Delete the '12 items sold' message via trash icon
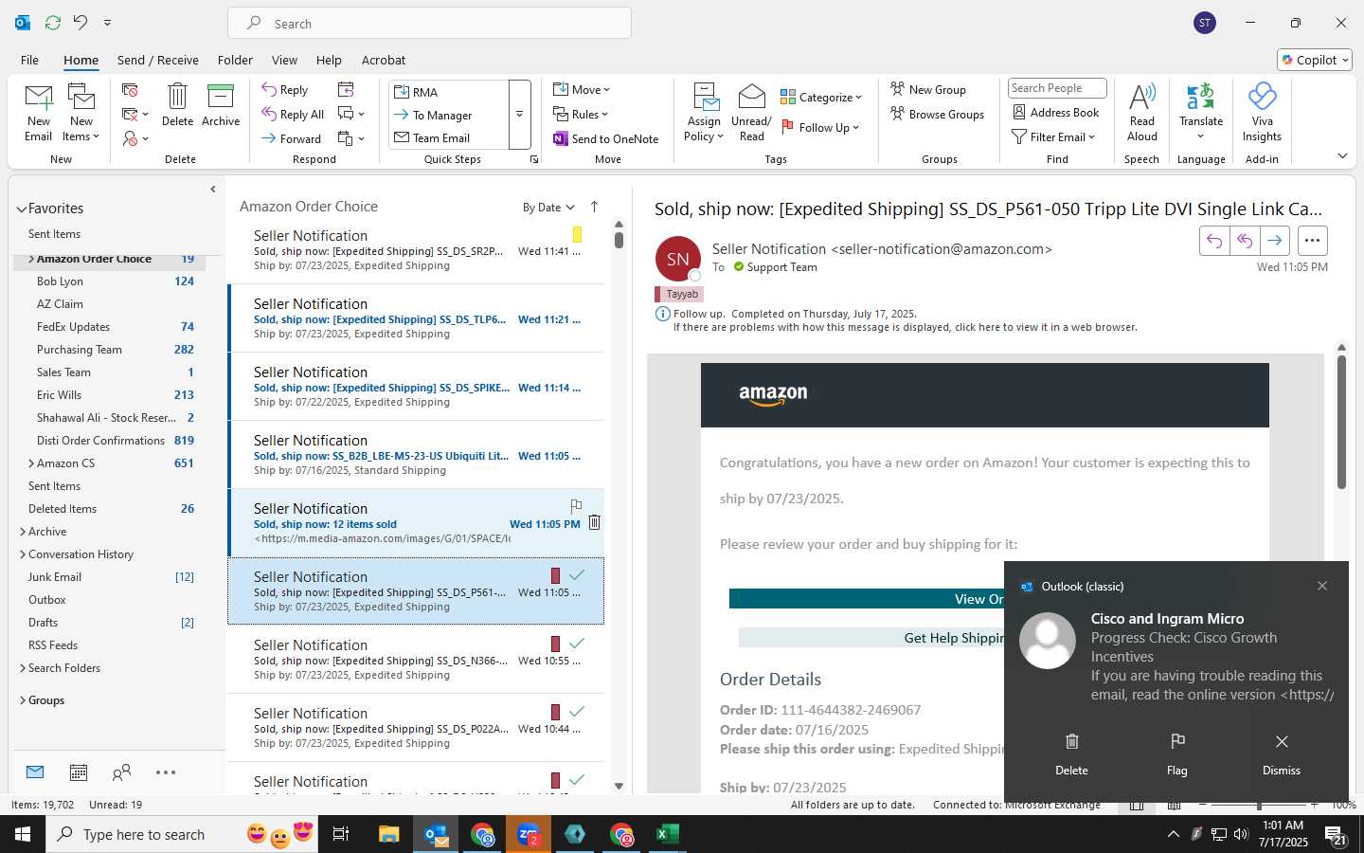Screen dimensions: 1364x853 594,522
